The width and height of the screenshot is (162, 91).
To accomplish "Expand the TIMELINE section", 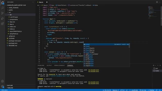I will (10, 88).
